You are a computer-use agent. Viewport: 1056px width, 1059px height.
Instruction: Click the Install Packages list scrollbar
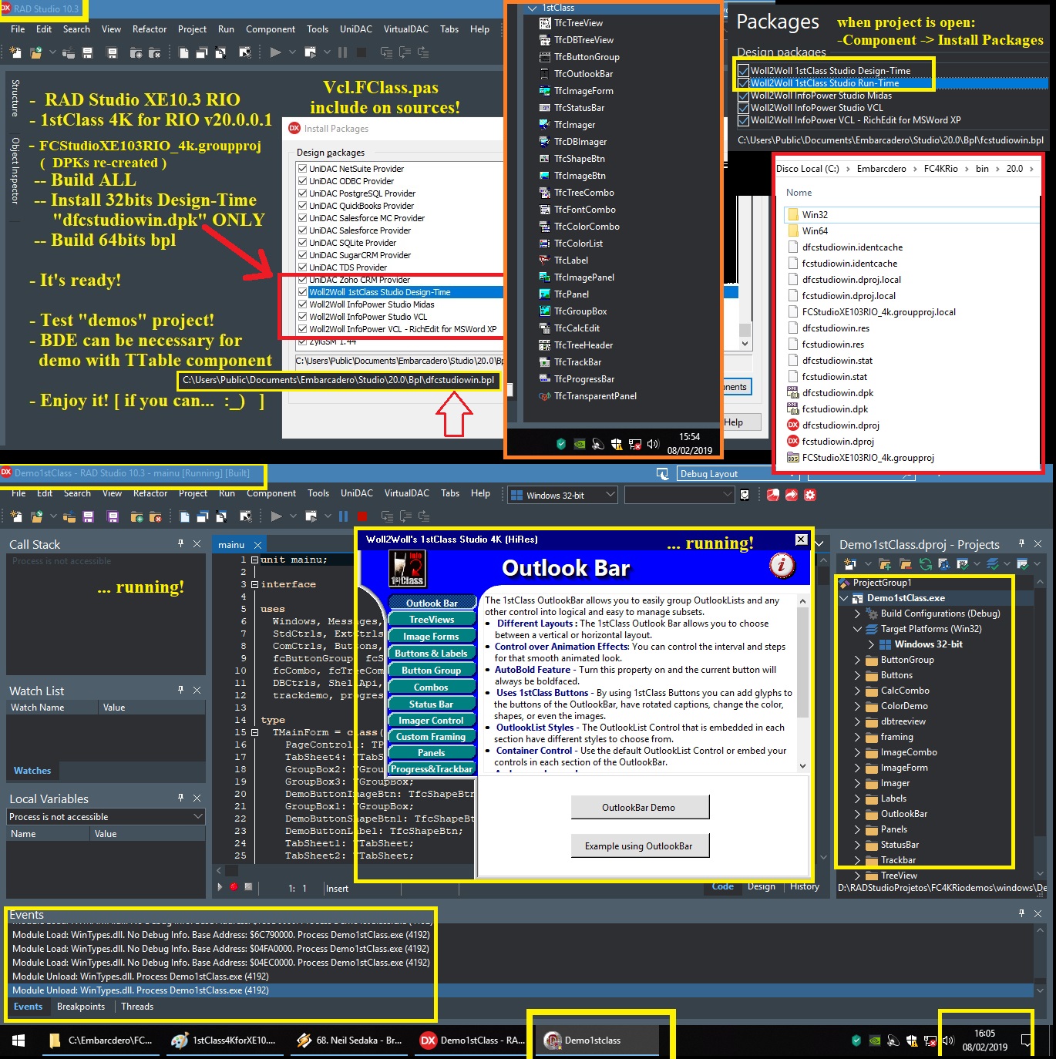pos(745,331)
